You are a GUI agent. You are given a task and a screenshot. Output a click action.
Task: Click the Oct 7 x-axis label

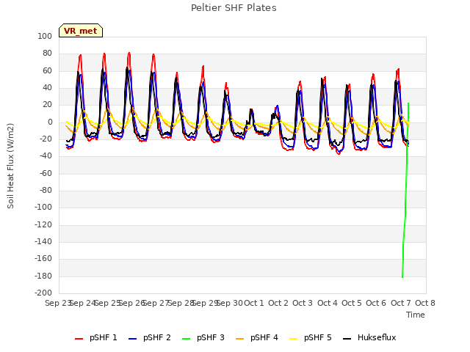pyautogui.click(x=401, y=303)
